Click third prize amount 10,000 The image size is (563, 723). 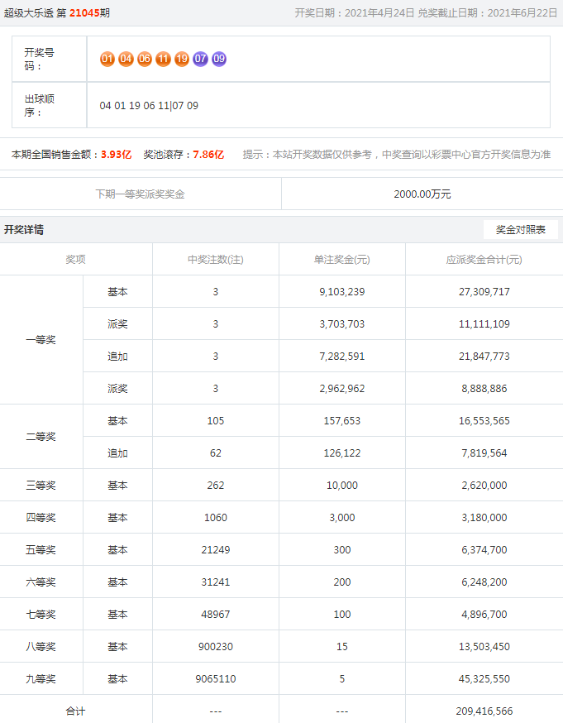tap(342, 486)
